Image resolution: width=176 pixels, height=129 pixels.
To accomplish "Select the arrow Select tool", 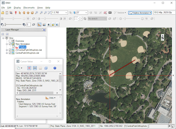I will pyautogui.click(x=20, y=13).
